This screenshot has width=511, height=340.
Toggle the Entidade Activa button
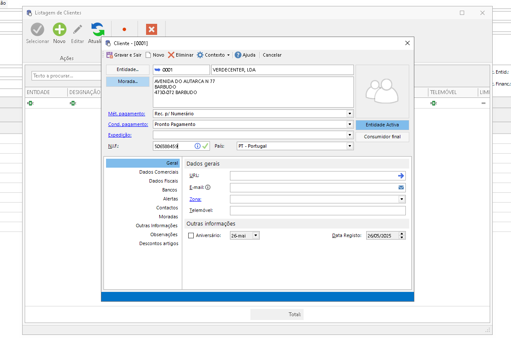click(x=382, y=125)
